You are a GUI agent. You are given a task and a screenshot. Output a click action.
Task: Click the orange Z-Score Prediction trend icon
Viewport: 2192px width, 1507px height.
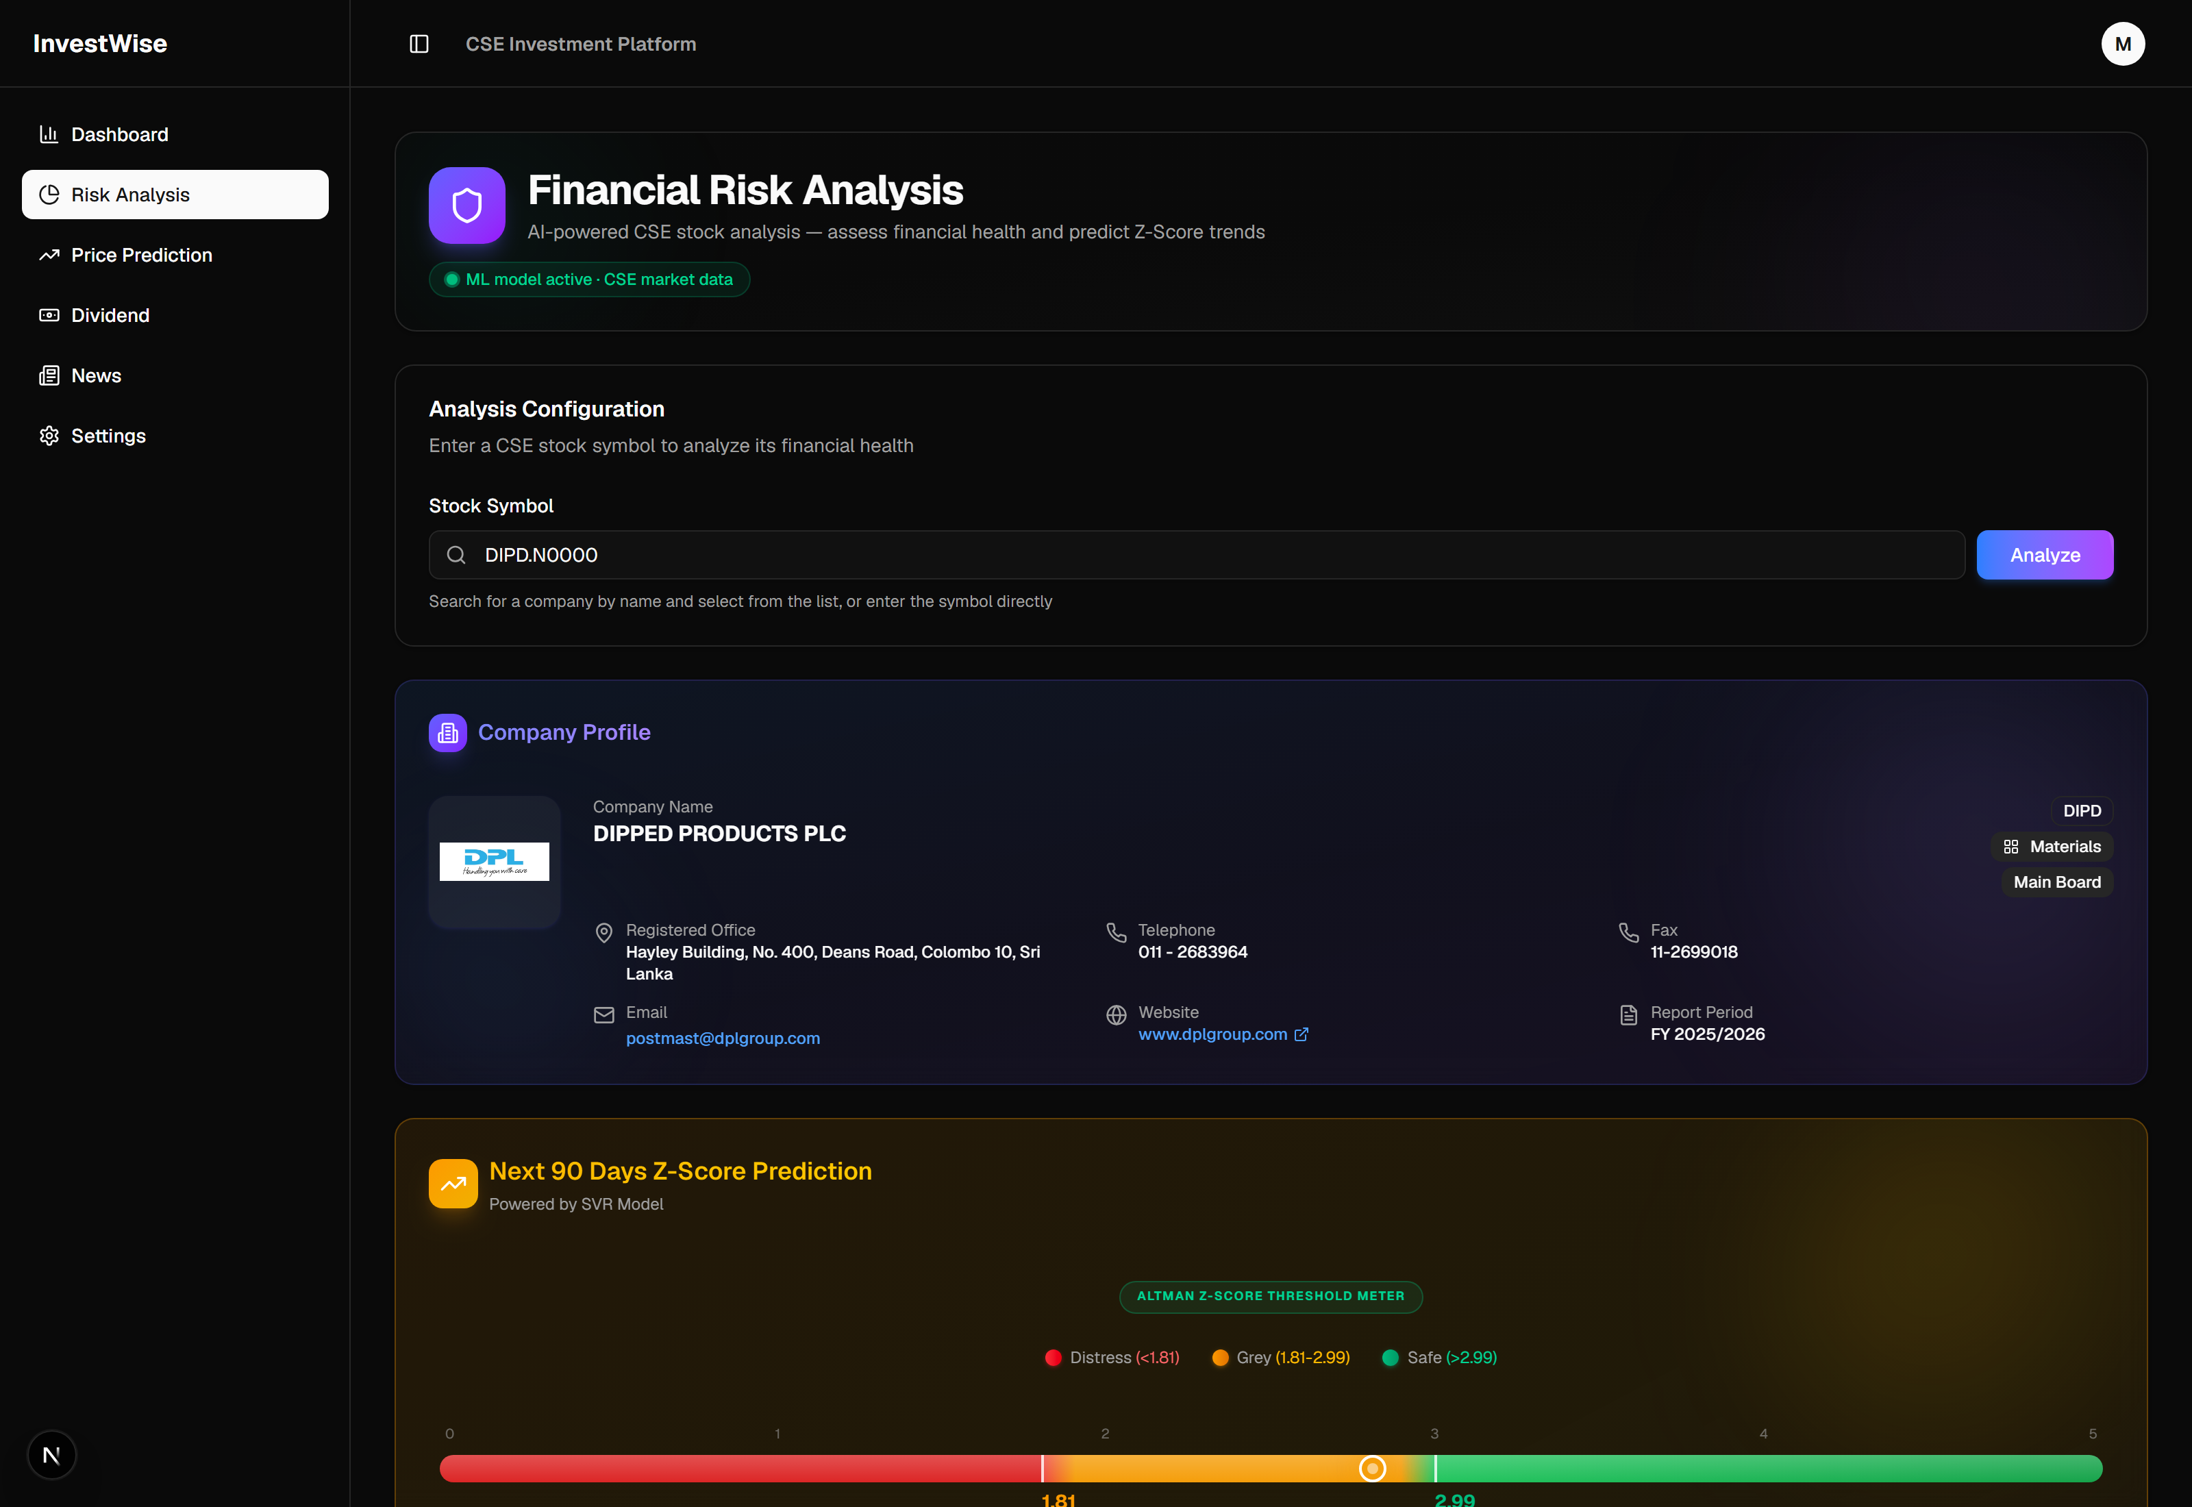[x=453, y=1184]
